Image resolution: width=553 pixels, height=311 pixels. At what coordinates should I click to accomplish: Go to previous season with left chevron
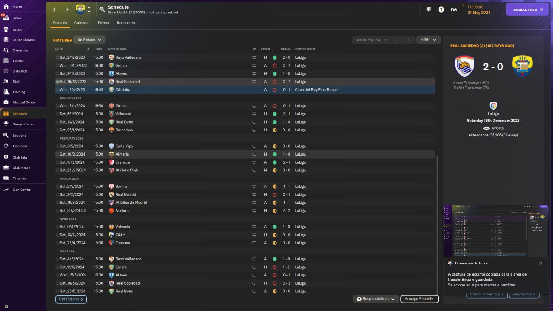(x=397, y=40)
